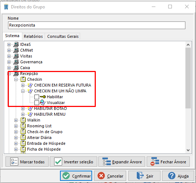
Task: Click the magnifier icon beside Visualizar
Action: click(43, 103)
